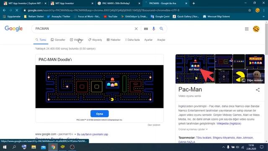268x151 pixels.
Task: Select the 'Haberler' search tab
Action: coord(113,40)
